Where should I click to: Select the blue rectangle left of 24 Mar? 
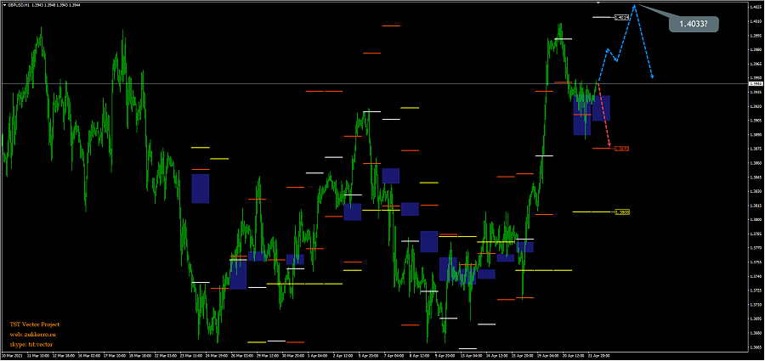(x=200, y=189)
